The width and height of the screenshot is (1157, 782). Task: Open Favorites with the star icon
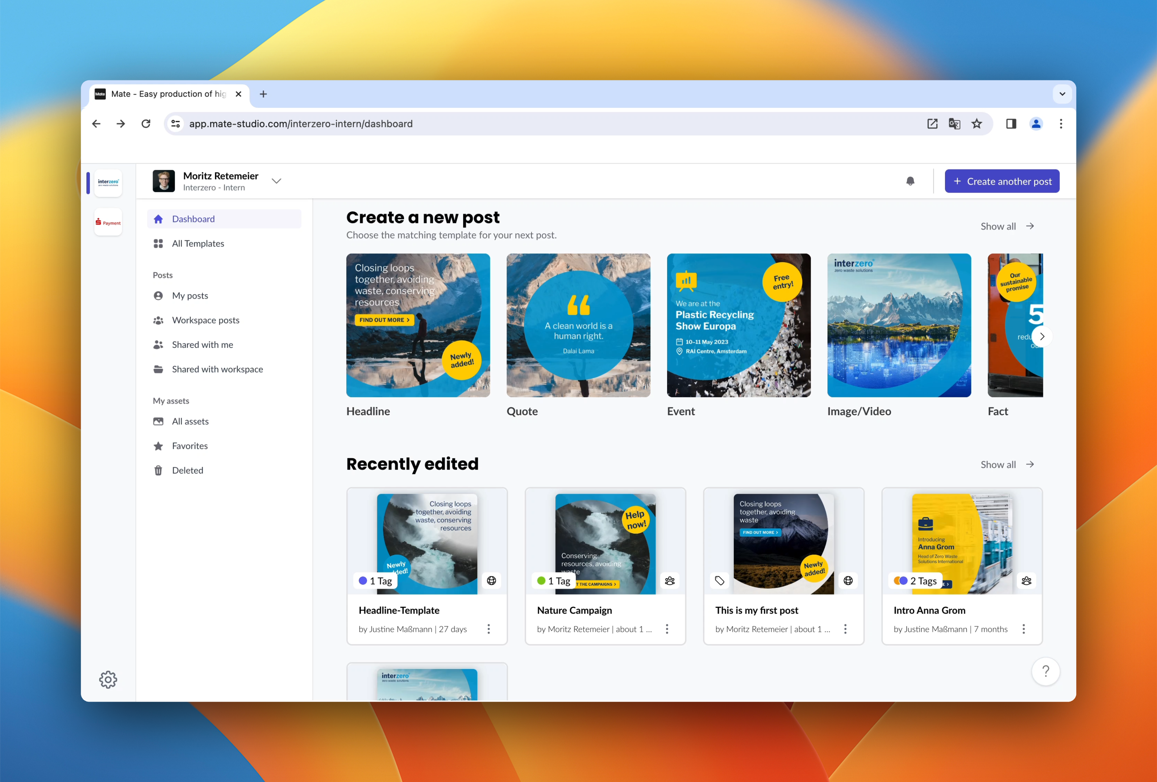tap(190, 445)
